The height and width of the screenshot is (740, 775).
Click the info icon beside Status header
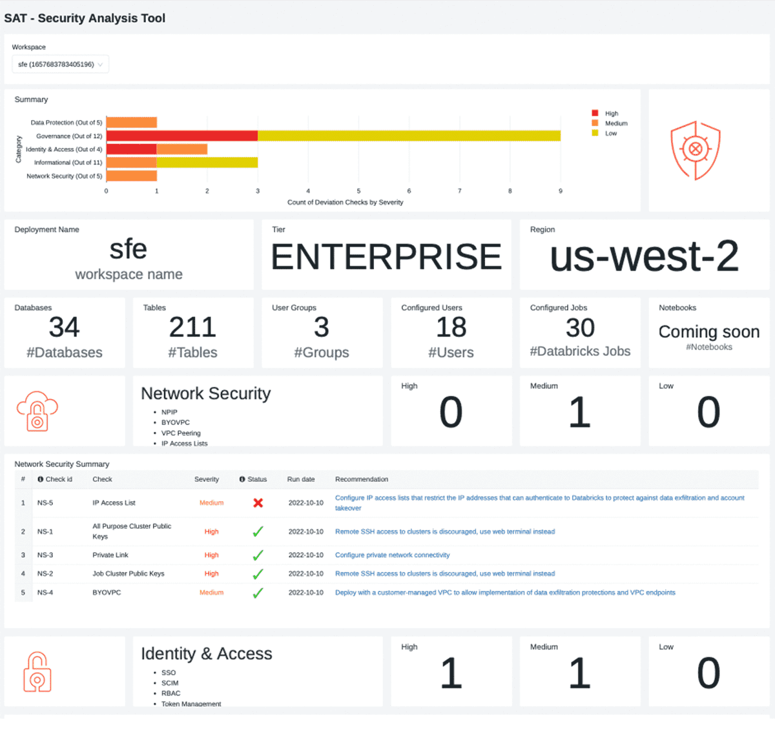242,479
